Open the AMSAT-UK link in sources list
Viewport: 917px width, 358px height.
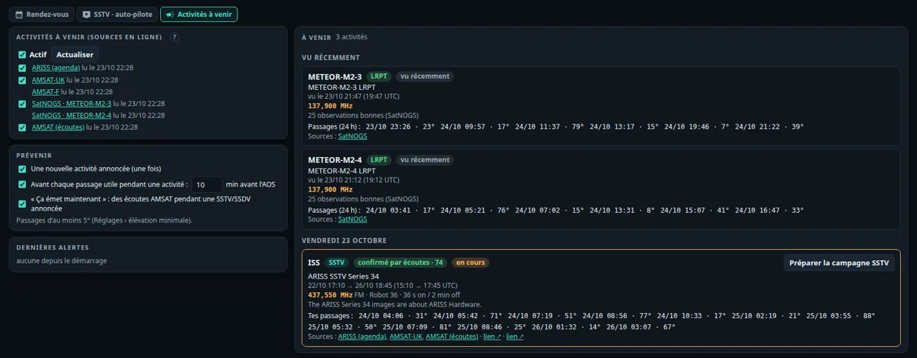click(x=48, y=80)
